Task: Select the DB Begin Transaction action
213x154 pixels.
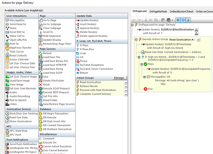Action: click(x=55, y=113)
